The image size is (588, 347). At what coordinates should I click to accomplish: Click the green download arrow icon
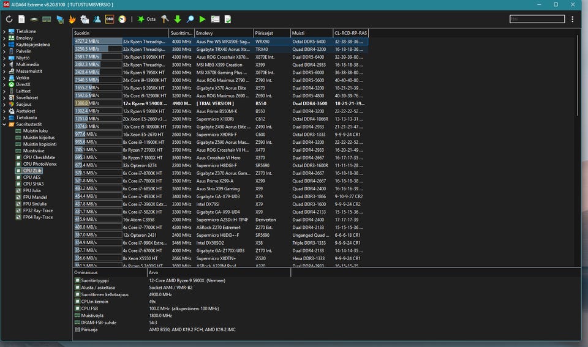tap(178, 20)
